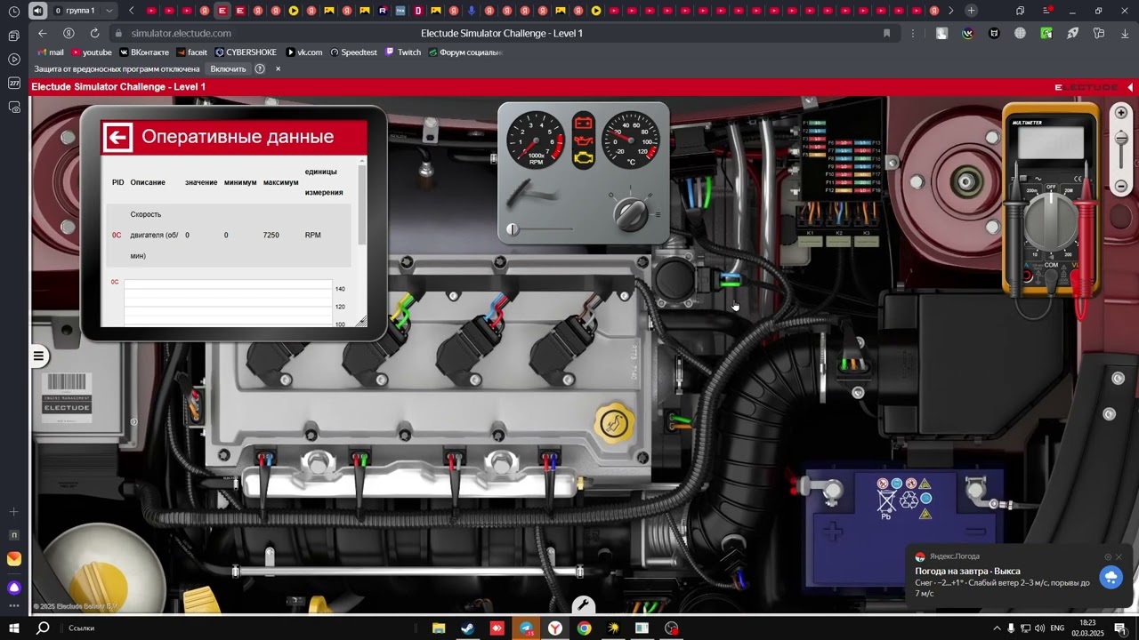Image resolution: width=1139 pixels, height=640 pixels.
Task: Open the mail bookmark
Action: pos(50,52)
